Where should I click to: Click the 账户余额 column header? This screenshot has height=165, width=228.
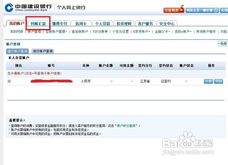tap(106, 66)
